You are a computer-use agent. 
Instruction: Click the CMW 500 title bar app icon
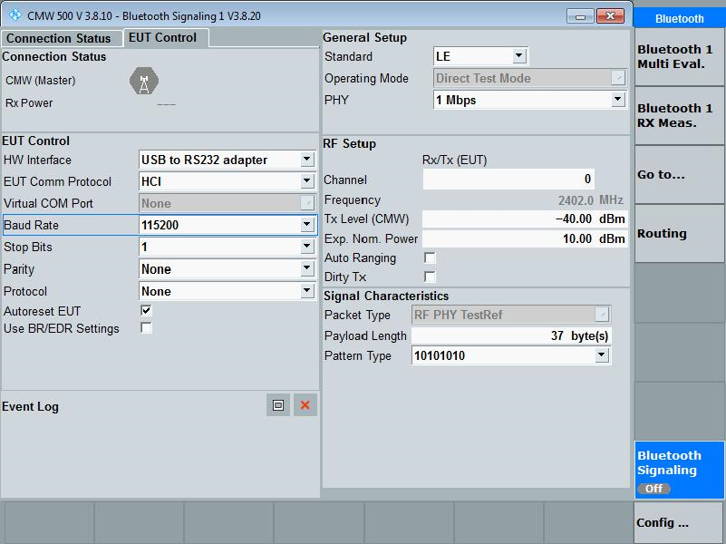tap(15, 15)
